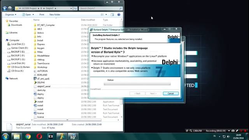Select Downloads in the navigation pane
This screenshot has height=140, width=249.
pyautogui.click(x=15, y=25)
